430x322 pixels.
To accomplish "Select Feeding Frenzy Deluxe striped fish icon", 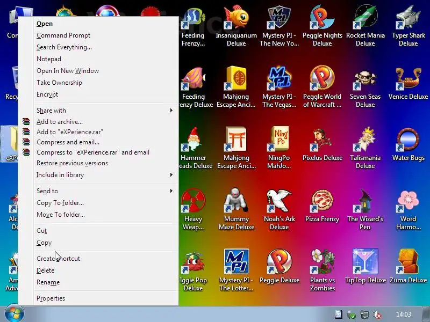I will pos(193,78).
